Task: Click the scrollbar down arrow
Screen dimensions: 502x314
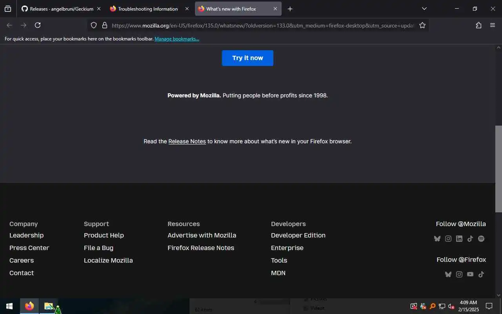Action: (x=498, y=295)
